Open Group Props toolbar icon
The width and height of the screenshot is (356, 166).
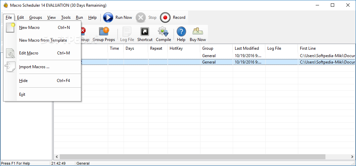tap(104, 32)
